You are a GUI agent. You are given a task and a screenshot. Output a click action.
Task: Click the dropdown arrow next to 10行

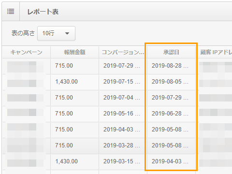[x=67, y=33]
